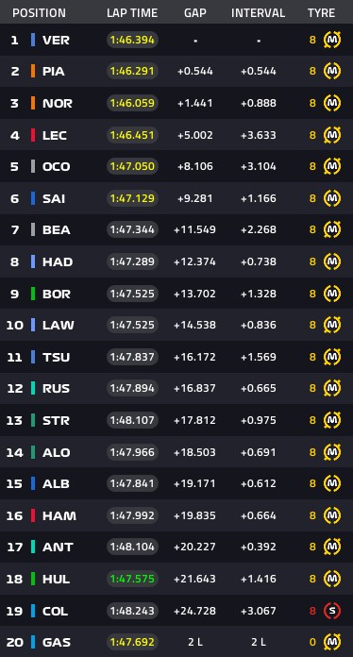
Task: Select the medium tyre icon beside HAM
Action: tap(332, 515)
